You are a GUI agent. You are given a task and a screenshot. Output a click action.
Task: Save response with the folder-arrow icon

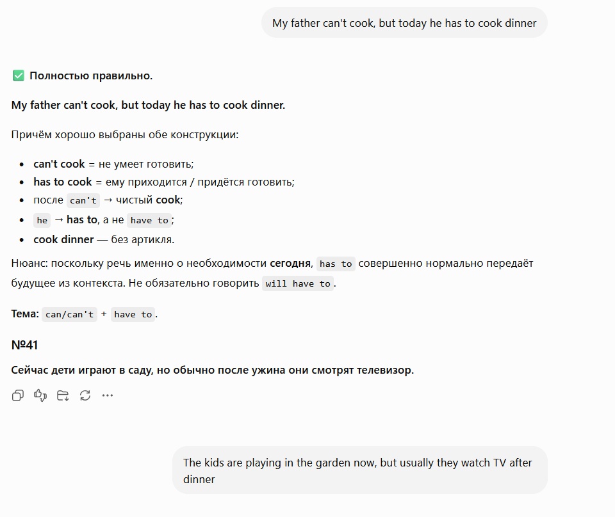tap(63, 395)
